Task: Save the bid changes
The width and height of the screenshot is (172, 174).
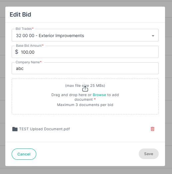Action: pos(149,154)
